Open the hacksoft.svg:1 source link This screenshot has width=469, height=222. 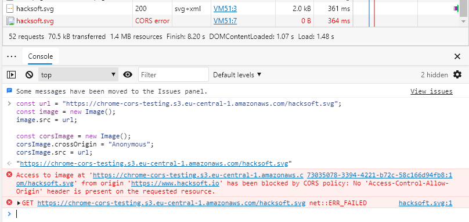point(425,203)
